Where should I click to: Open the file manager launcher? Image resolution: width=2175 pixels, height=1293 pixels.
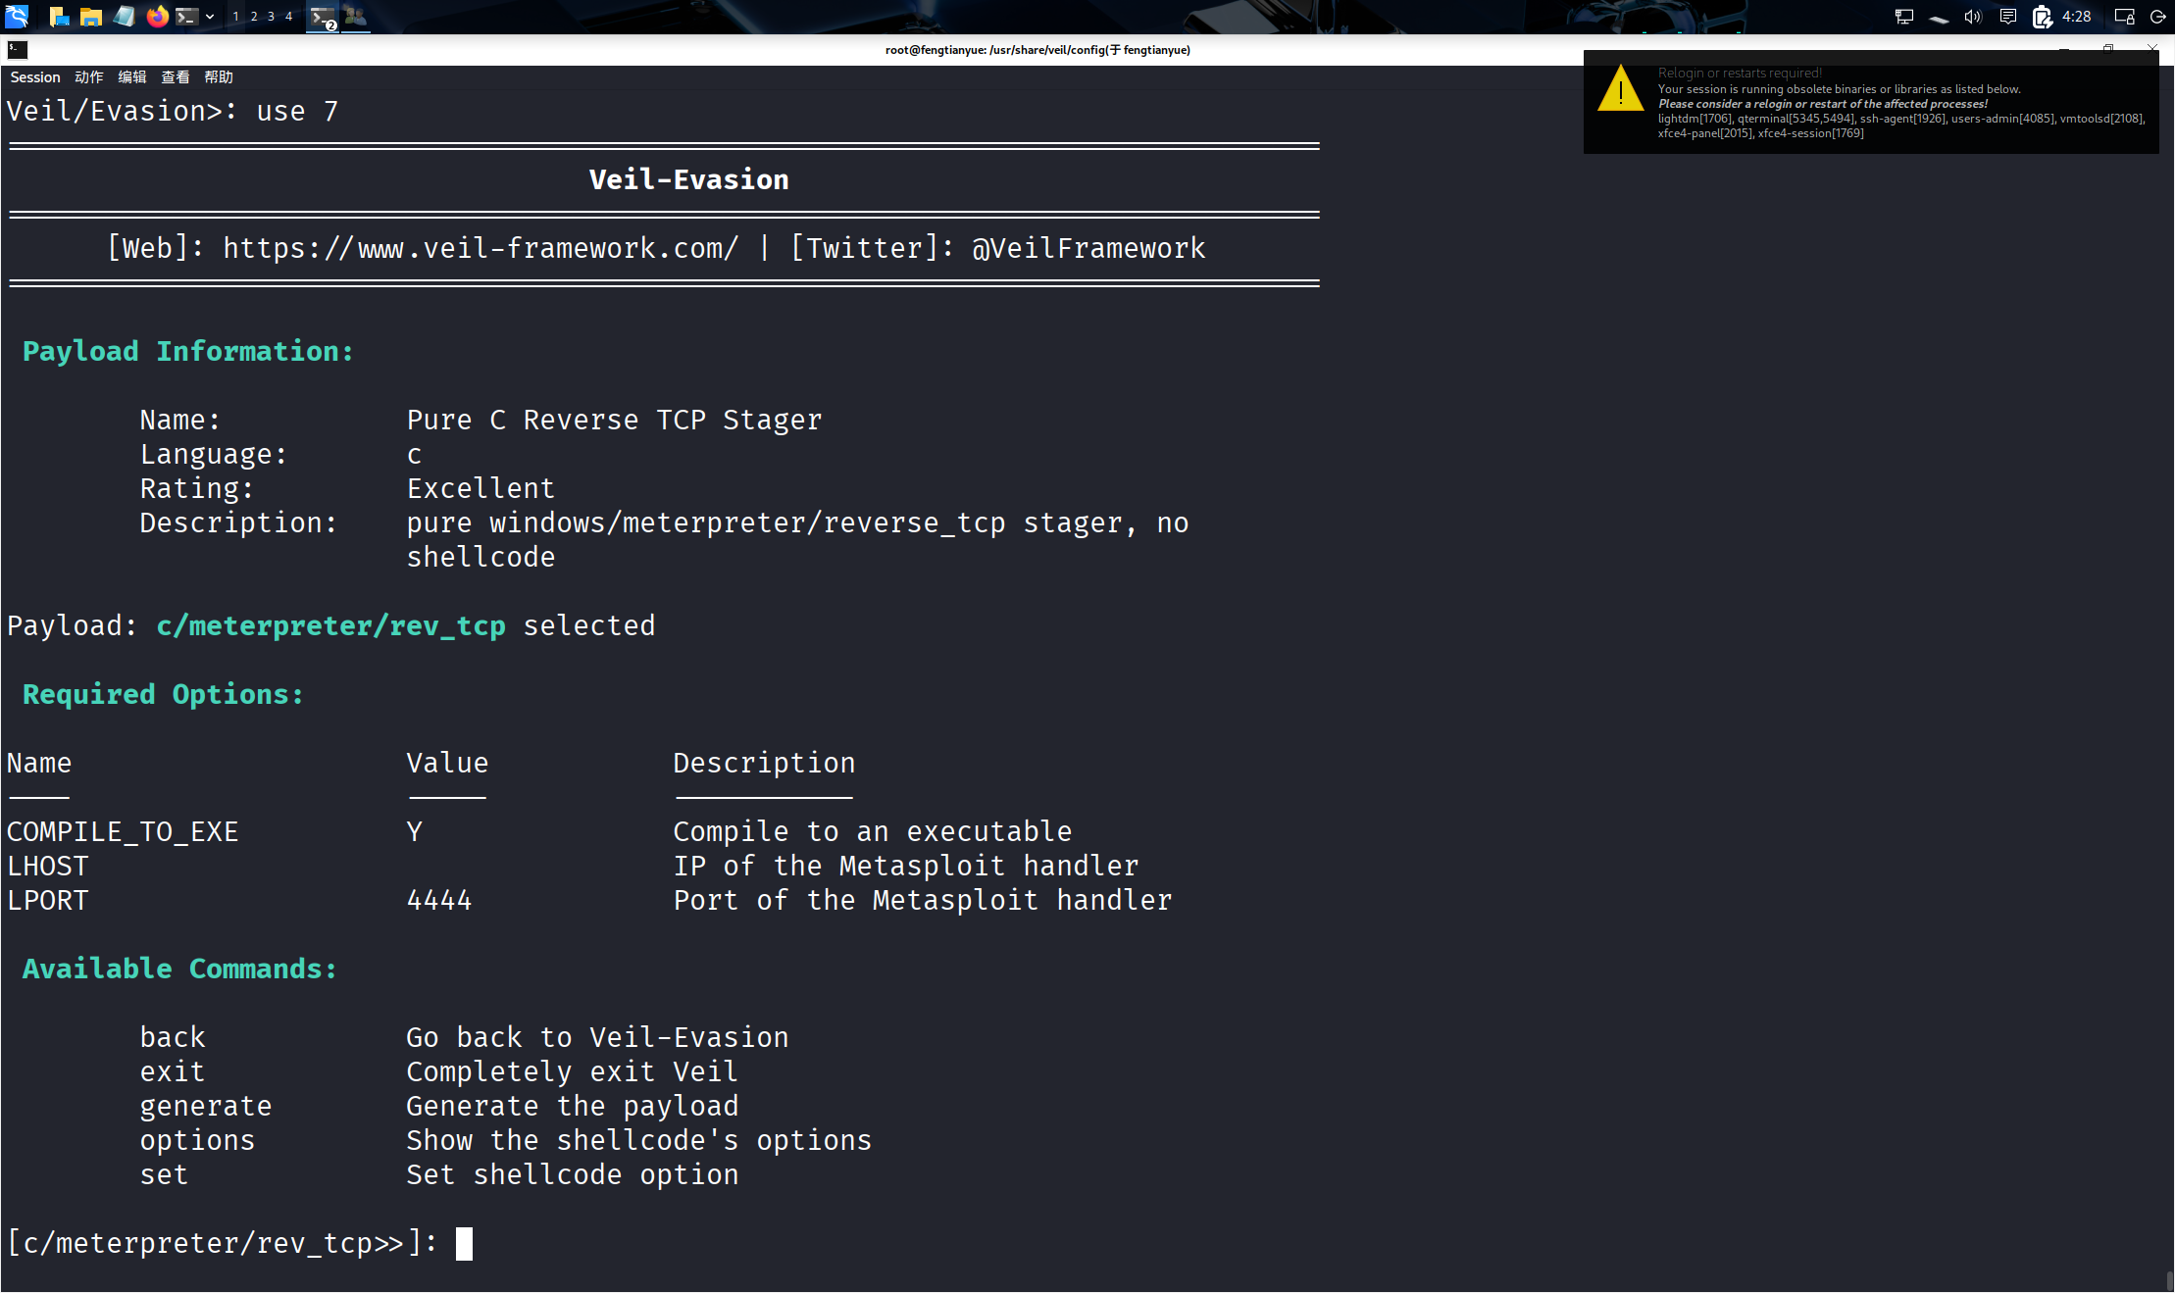tap(91, 16)
